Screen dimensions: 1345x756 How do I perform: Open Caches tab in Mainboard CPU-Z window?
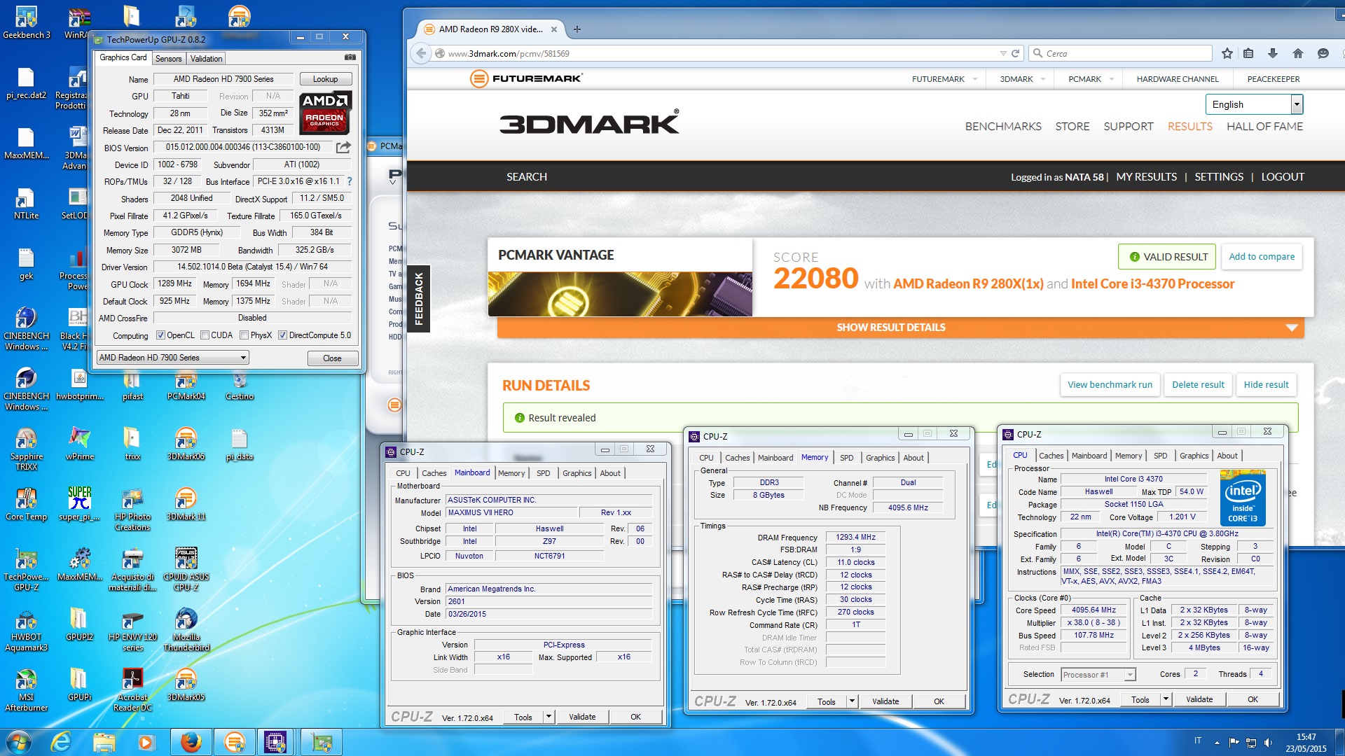(434, 473)
